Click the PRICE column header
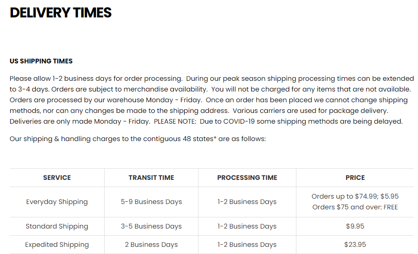This screenshot has height=254, width=418. (355, 178)
